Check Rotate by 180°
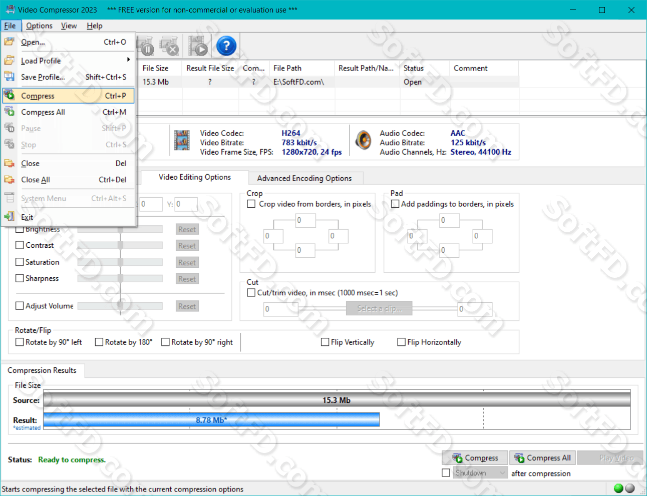The image size is (647, 496). tap(99, 342)
